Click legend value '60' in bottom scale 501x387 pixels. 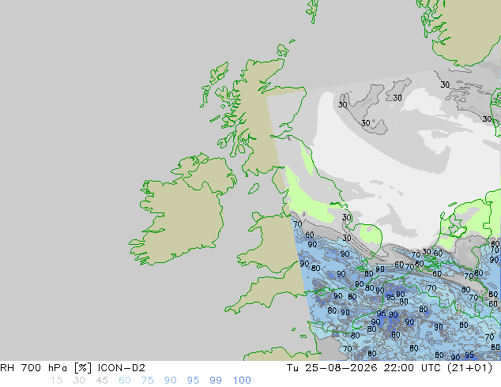pyautogui.click(x=125, y=381)
